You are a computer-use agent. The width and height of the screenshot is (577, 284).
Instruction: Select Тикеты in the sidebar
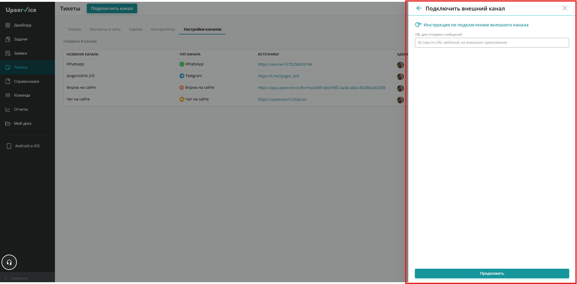(x=20, y=67)
